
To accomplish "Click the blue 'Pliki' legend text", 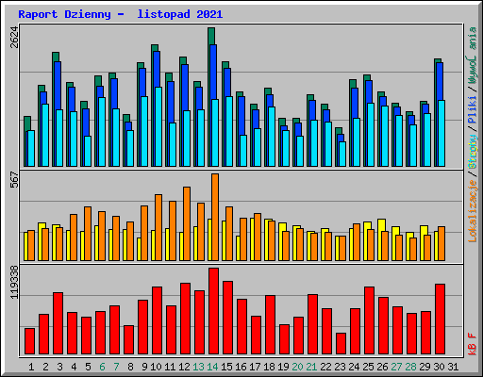I will (473, 109).
